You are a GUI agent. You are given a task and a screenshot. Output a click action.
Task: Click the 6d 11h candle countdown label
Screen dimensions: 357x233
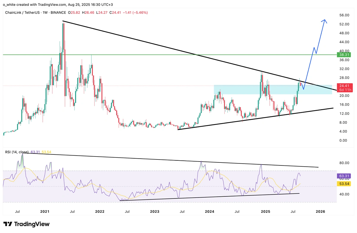[x=344, y=90]
